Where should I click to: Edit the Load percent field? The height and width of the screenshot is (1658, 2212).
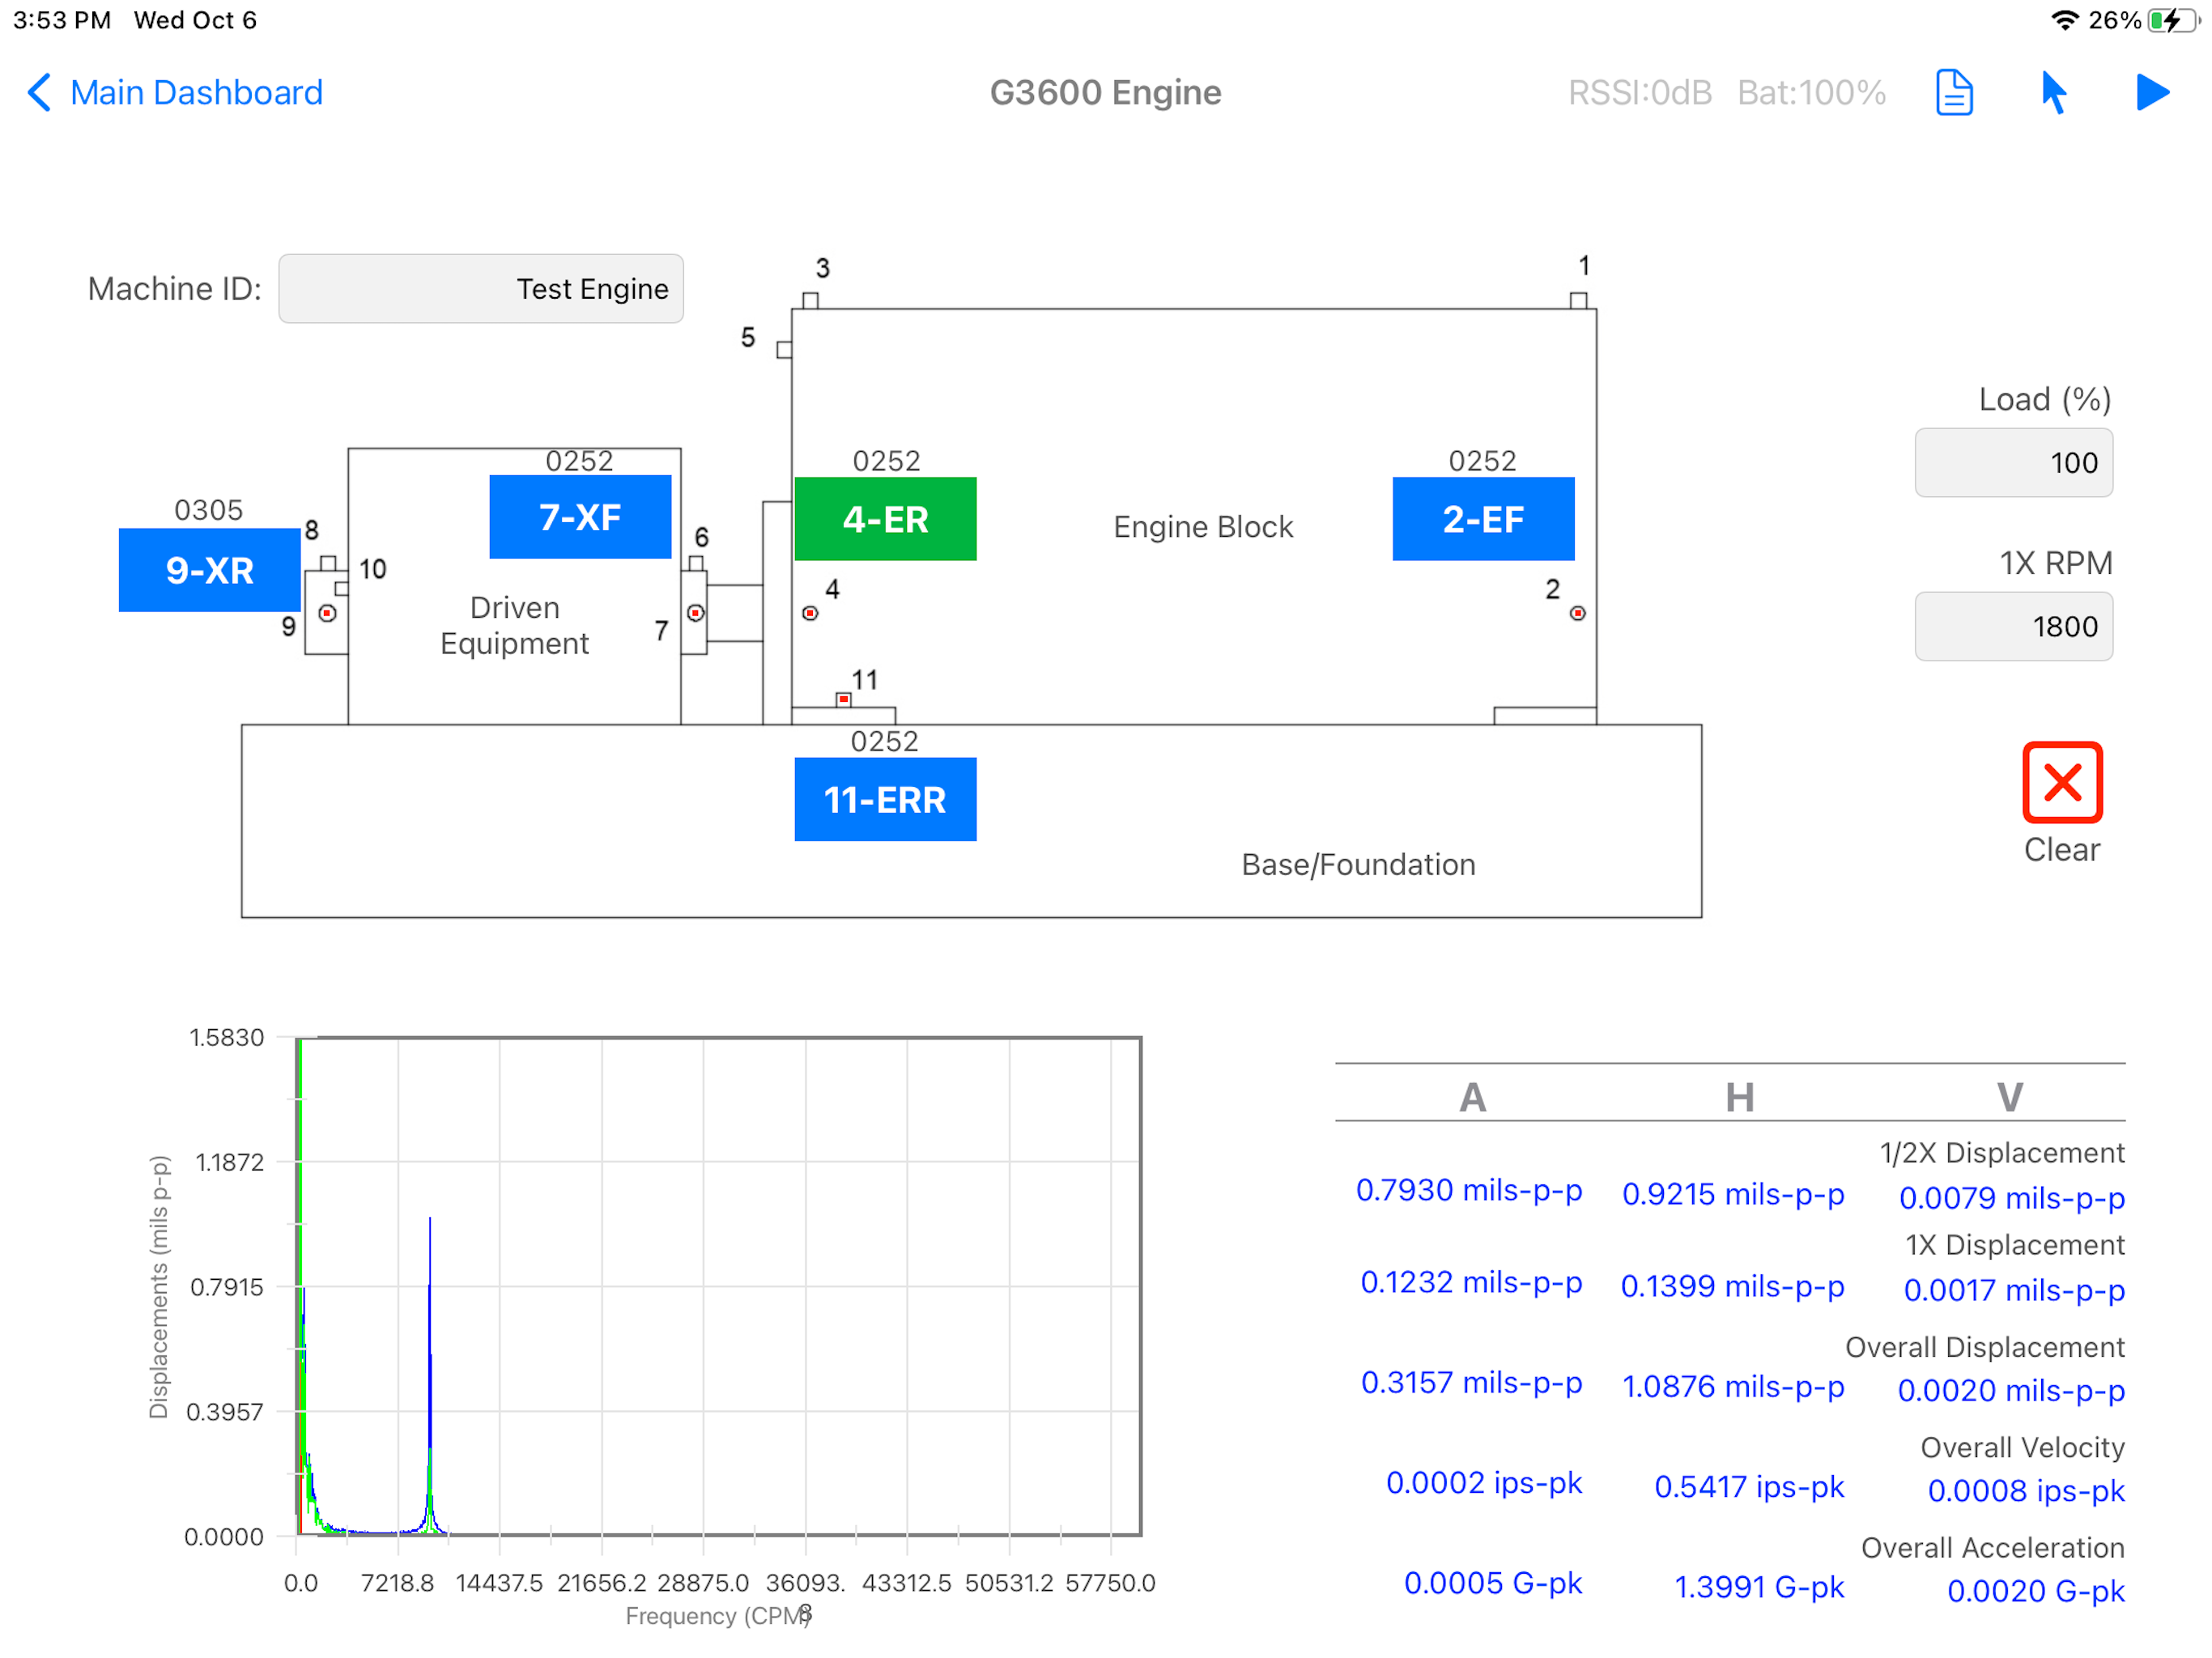(2013, 463)
